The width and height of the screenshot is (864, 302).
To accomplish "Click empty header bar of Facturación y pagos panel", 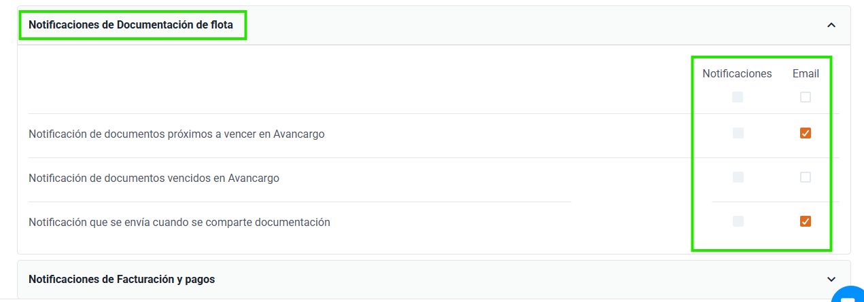I will tap(517, 279).
